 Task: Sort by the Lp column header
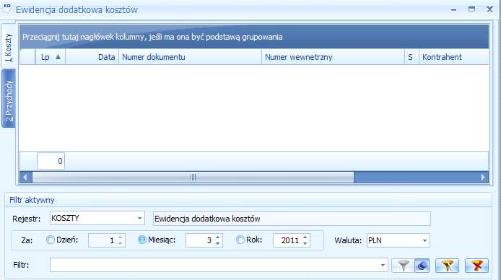coord(50,57)
